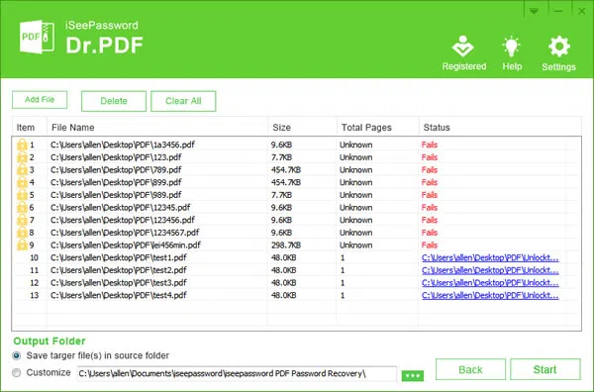594x392 pixels.
Task: Click Fails status of 1a3456.pdf
Action: tap(430, 145)
